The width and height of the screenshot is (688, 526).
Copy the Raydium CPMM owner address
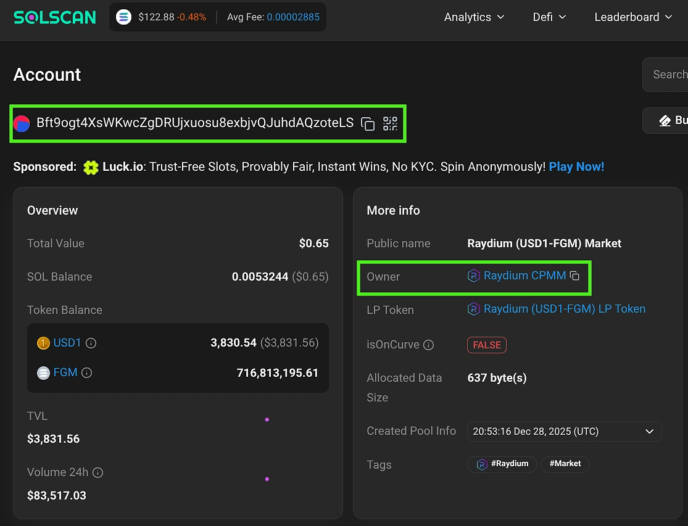(574, 276)
